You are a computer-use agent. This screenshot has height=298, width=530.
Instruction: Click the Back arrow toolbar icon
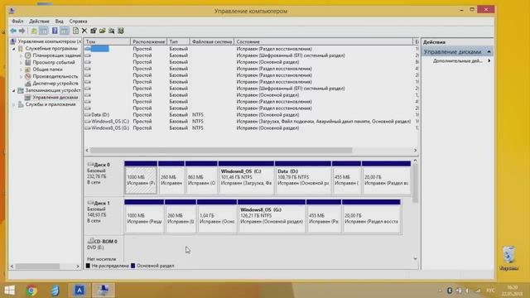coord(13,31)
